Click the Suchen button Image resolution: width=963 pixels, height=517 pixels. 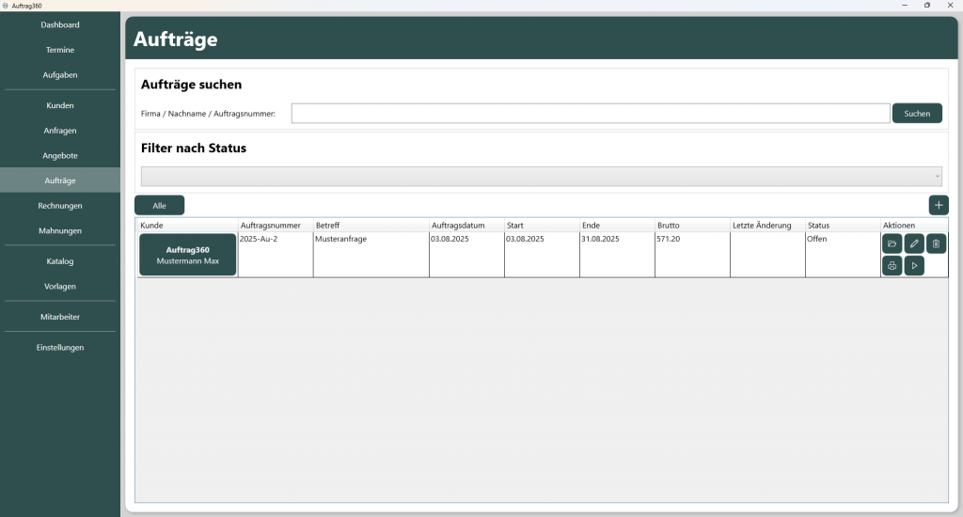click(x=917, y=114)
